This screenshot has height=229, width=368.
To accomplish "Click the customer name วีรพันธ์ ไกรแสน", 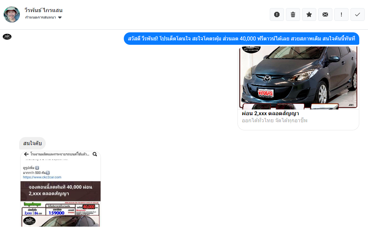I will [44, 10].
